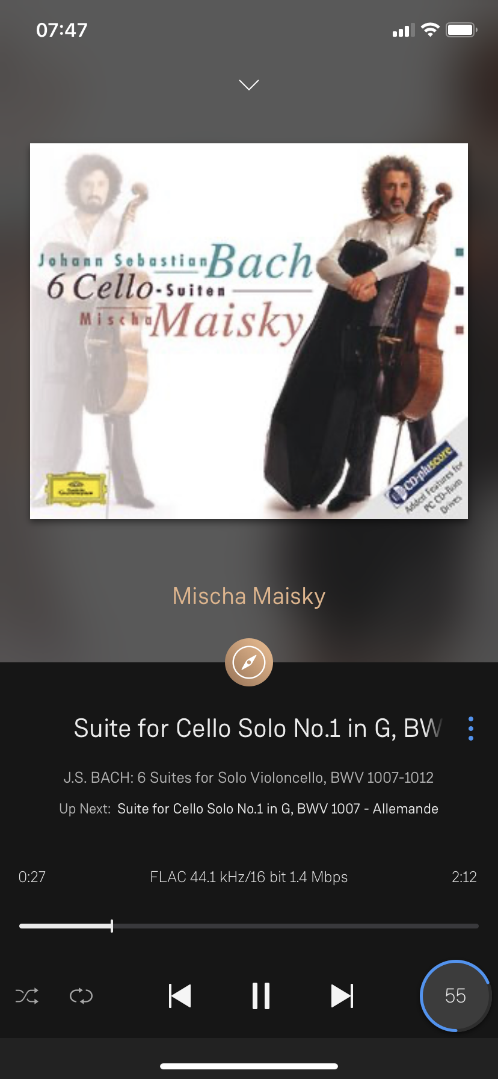
Task: Skip to the previous track
Action: (180, 996)
